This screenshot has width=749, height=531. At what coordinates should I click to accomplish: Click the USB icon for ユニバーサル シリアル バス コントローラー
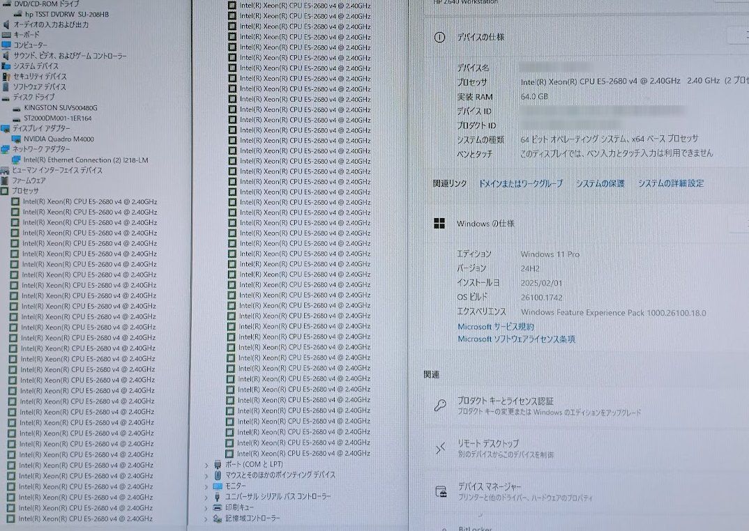pos(218,496)
